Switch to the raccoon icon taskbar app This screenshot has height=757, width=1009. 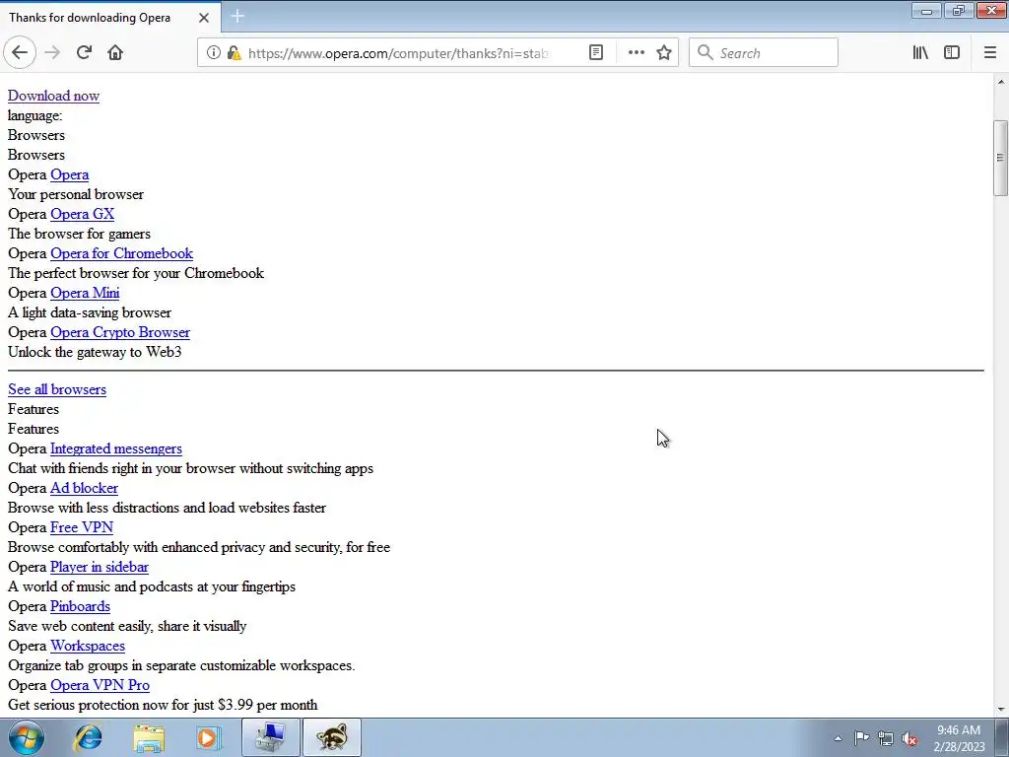coord(332,737)
